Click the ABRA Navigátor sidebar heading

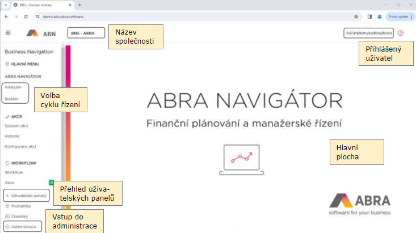[23, 77]
